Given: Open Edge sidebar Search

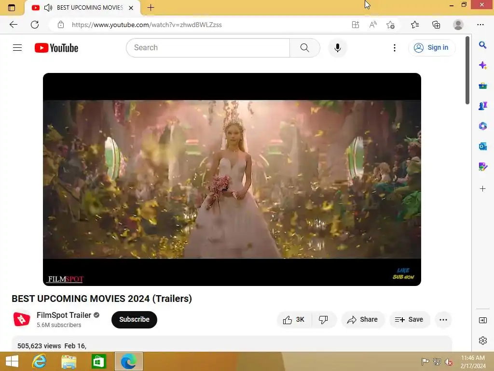Looking at the screenshot, I should pyautogui.click(x=482, y=45).
